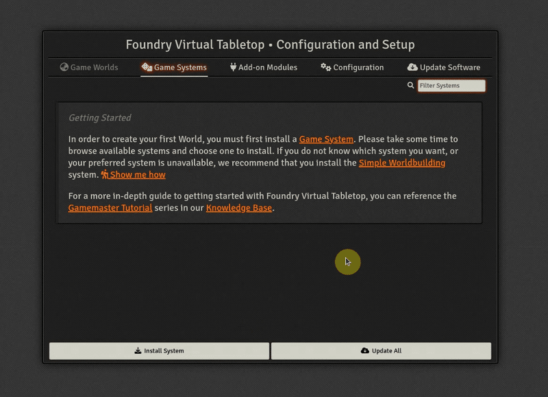Click the gears icon beside Configuration
The image size is (548, 397).
(x=326, y=67)
